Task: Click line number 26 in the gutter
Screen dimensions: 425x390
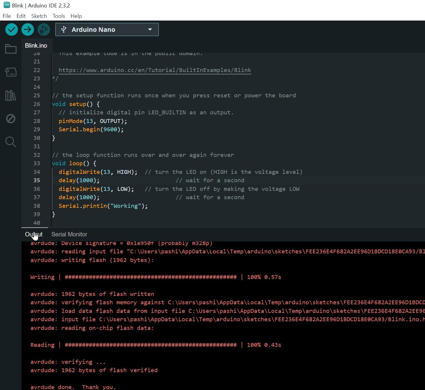Action: [x=37, y=104]
